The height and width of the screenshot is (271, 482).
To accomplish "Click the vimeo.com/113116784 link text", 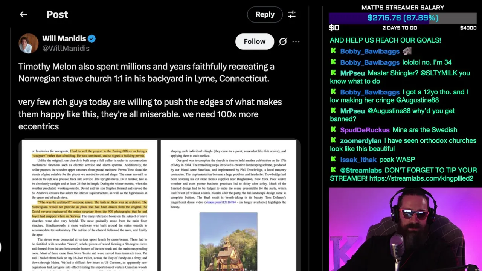I will pos(220,202).
